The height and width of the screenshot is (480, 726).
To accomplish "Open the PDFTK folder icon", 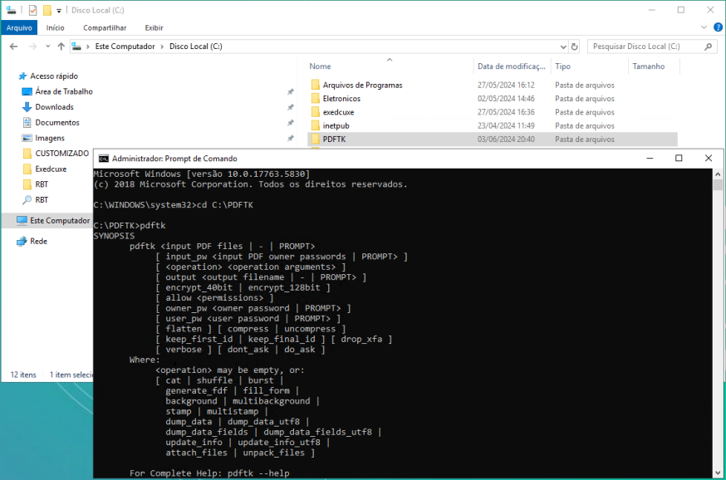I will pos(316,140).
